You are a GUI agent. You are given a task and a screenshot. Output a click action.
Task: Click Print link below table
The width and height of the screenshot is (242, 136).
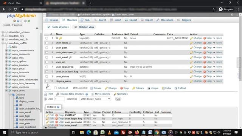tap(49, 94)
